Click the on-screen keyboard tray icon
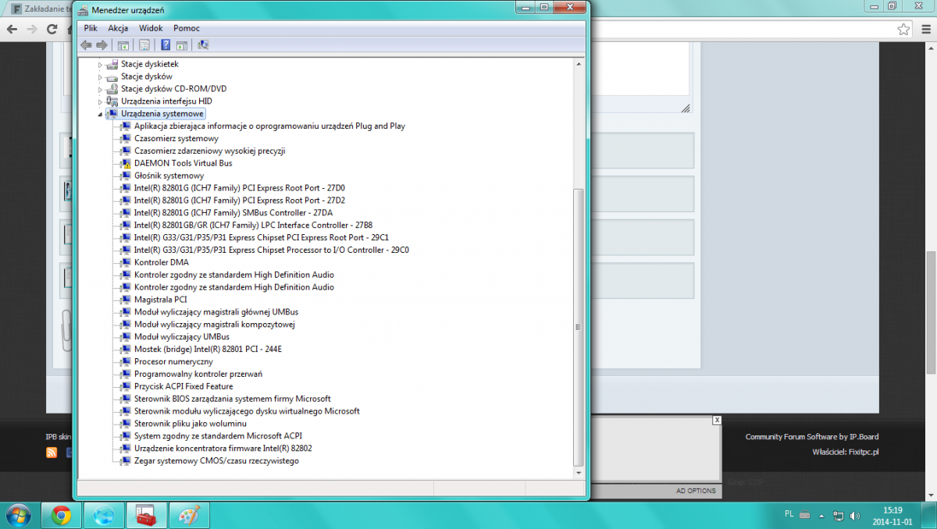This screenshot has width=937, height=529. (x=805, y=515)
